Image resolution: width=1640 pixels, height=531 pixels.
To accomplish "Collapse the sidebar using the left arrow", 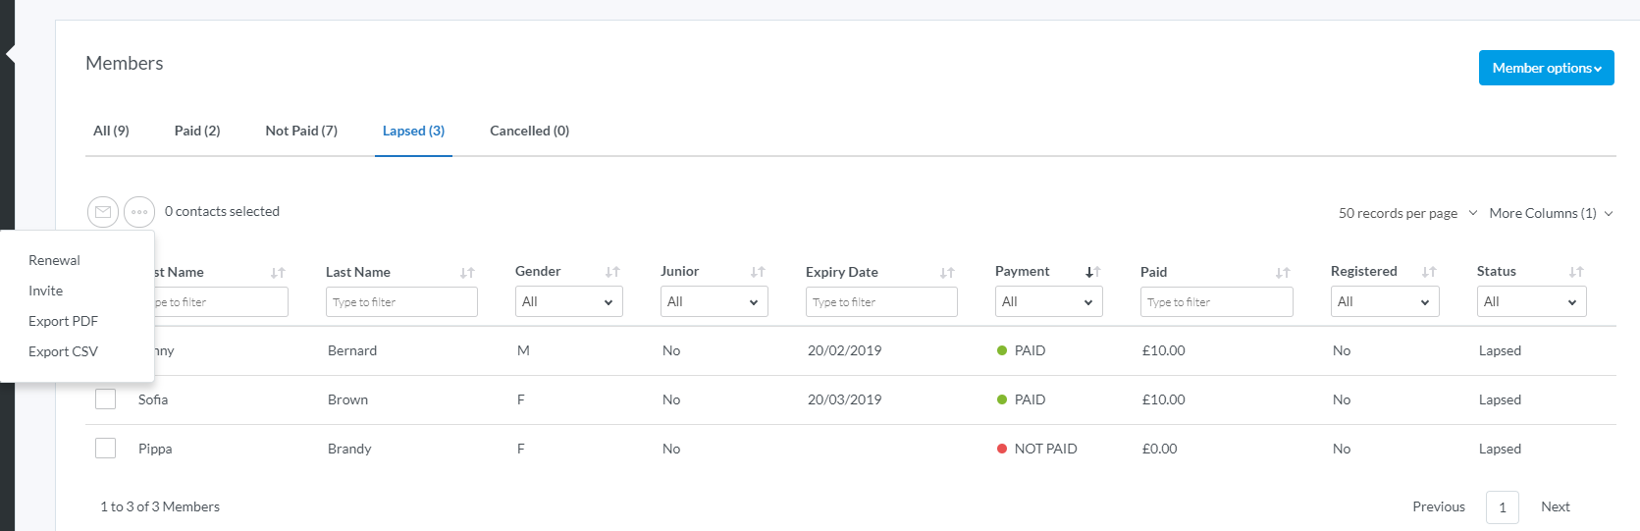I will pyautogui.click(x=10, y=54).
